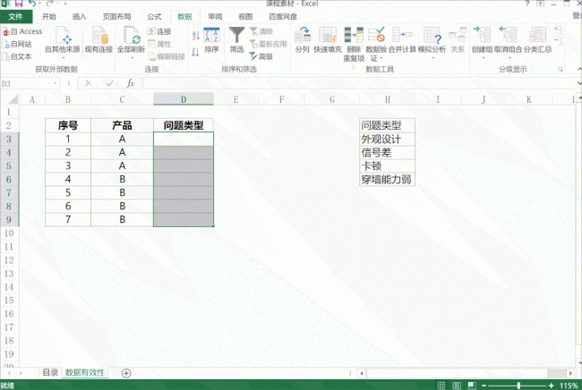Click cell 外观设计 in column H
The image size is (582, 390).
click(x=387, y=139)
